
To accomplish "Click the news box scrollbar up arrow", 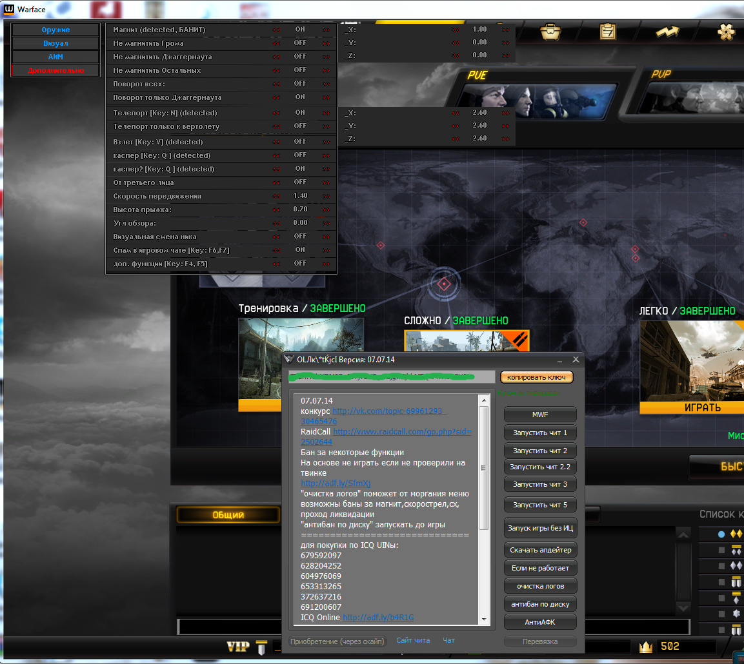I will tap(484, 400).
